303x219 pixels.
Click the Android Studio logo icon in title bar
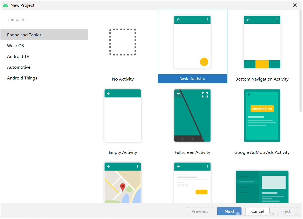(5, 5)
